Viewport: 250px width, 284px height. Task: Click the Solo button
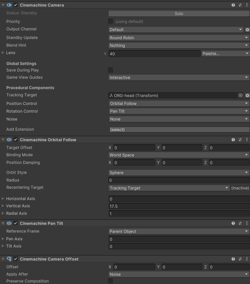tap(179, 14)
